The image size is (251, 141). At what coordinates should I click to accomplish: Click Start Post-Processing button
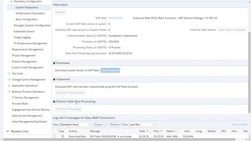[x=68, y=109]
